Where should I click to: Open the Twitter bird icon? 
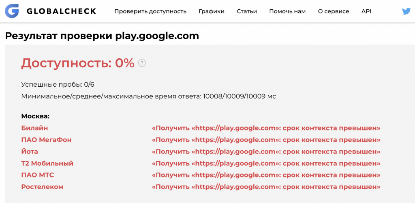click(x=406, y=11)
